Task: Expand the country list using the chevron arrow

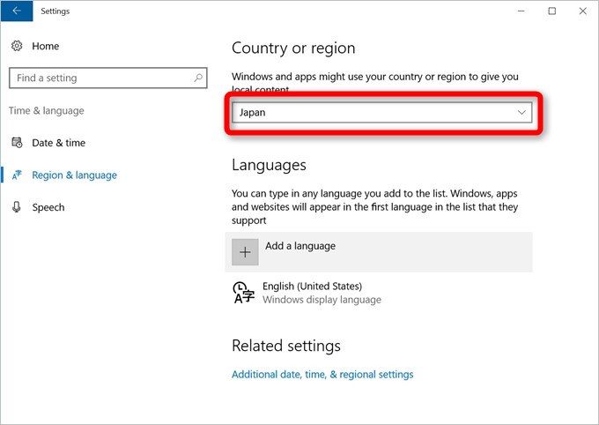Action: [521, 113]
